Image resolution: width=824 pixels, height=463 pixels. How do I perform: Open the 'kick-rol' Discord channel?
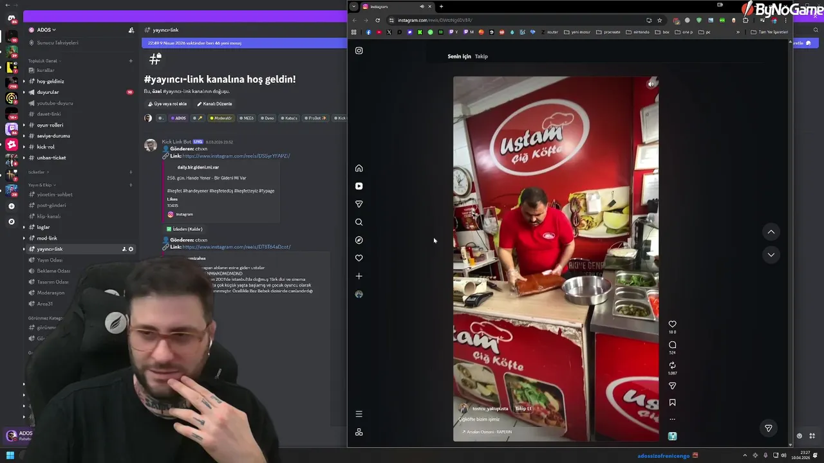(46, 147)
